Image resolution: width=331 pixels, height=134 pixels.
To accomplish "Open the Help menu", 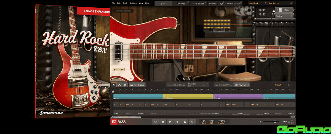I will 147,3.
